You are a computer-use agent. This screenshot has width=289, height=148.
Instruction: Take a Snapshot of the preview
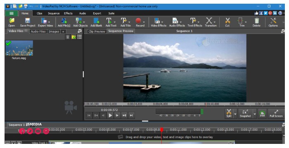pyautogui.click(x=245, y=113)
